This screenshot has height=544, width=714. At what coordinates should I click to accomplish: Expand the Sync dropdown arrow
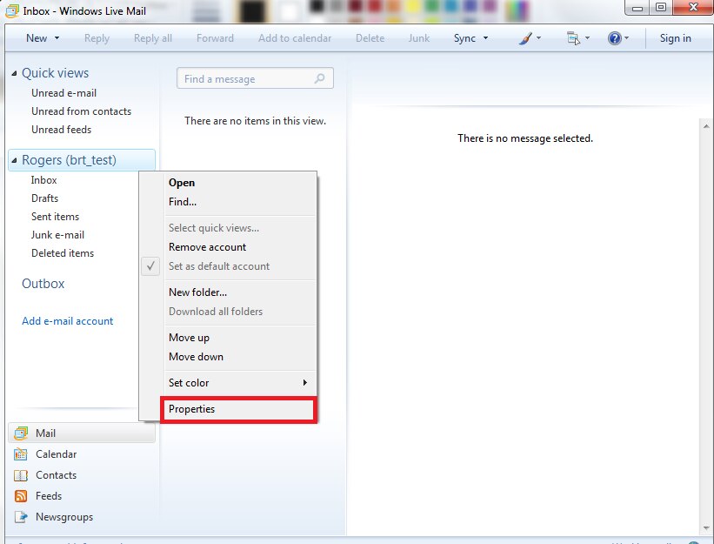pos(485,38)
